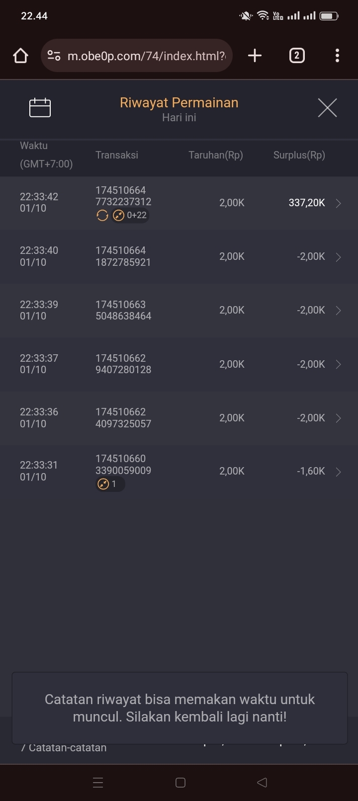Close the Riwayat Permainan panel
358x801 pixels.
point(327,107)
